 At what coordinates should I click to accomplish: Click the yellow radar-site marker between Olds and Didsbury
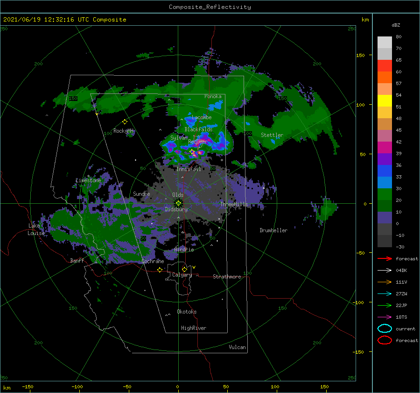(x=178, y=203)
